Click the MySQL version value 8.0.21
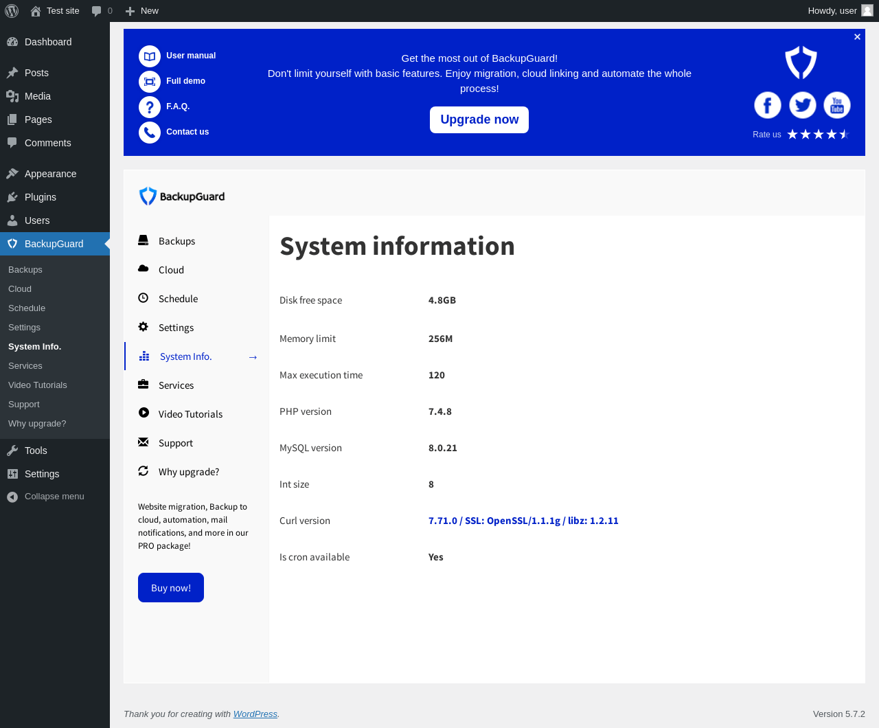 point(443,448)
